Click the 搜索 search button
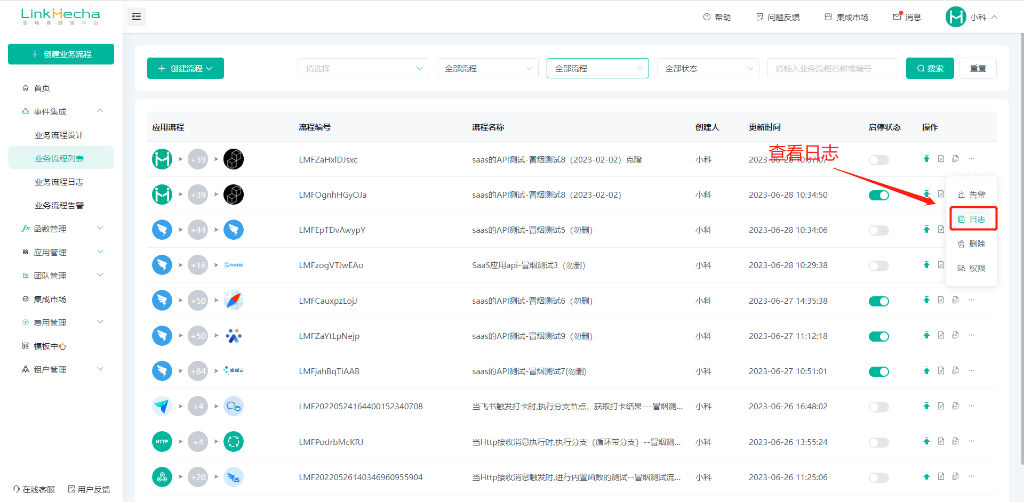 tap(930, 68)
